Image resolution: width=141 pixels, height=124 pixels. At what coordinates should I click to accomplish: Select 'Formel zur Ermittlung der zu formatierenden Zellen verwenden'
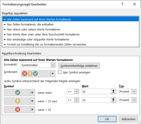click(x=70, y=44)
